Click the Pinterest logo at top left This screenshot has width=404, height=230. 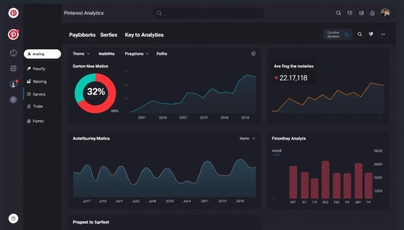pyautogui.click(x=13, y=13)
